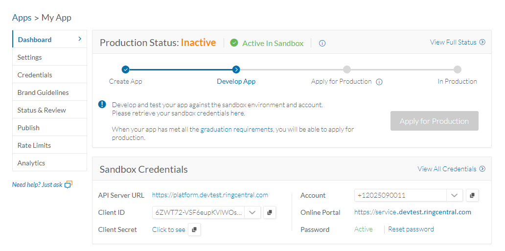Click the Develop App step circle
The image size is (505, 251).
236,69
